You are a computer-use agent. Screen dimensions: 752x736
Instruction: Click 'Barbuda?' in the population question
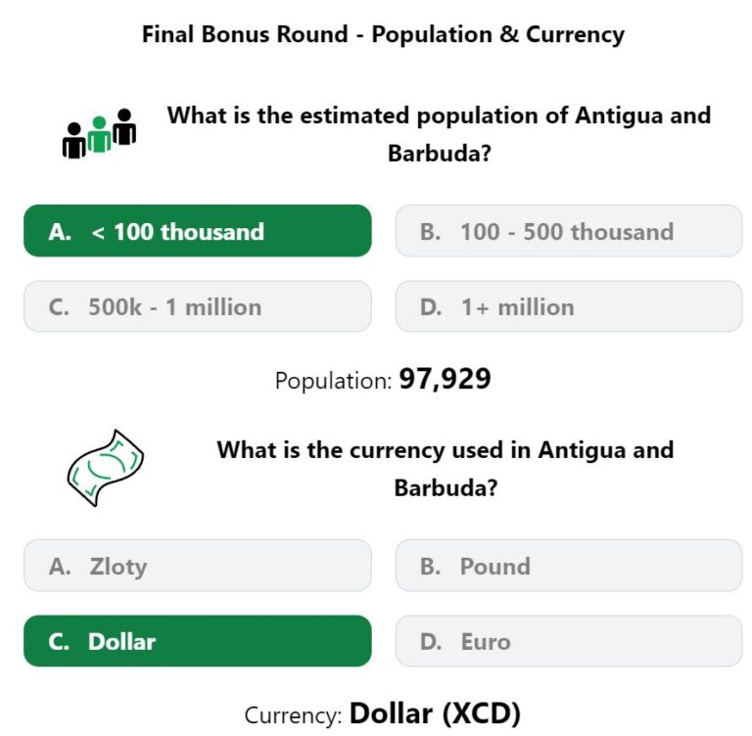[440, 154]
